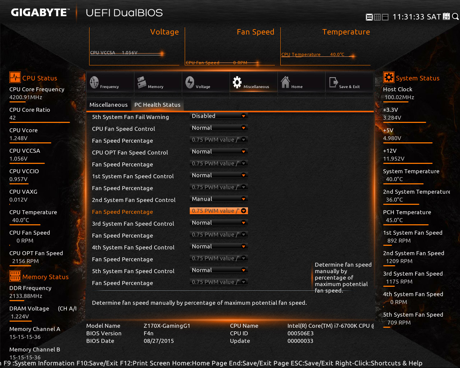Image resolution: width=460 pixels, height=368 pixels.
Task: Click the PCH Temperature 45.0°C reading
Action: (394, 220)
